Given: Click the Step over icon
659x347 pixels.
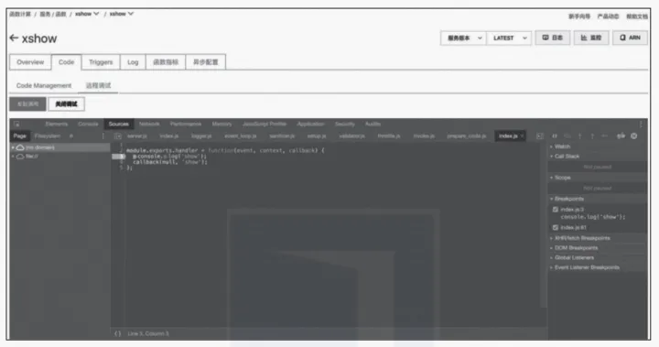Looking at the screenshot, I should (x=567, y=136).
